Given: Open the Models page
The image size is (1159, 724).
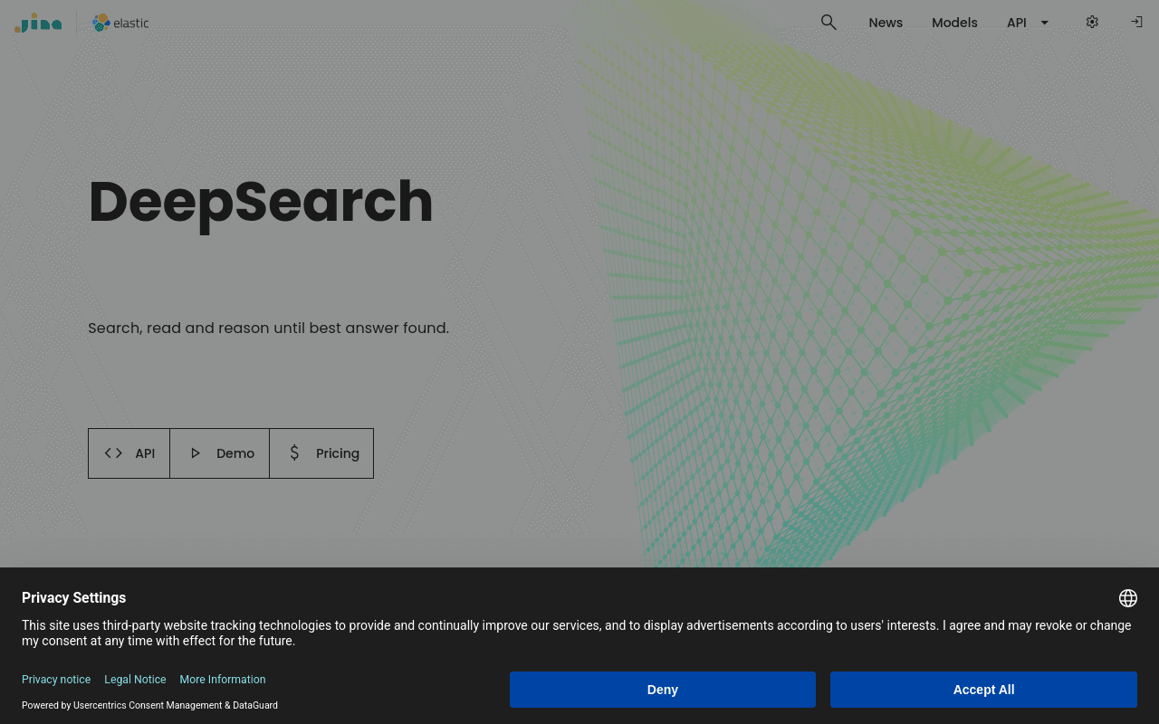Looking at the screenshot, I should tap(954, 23).
